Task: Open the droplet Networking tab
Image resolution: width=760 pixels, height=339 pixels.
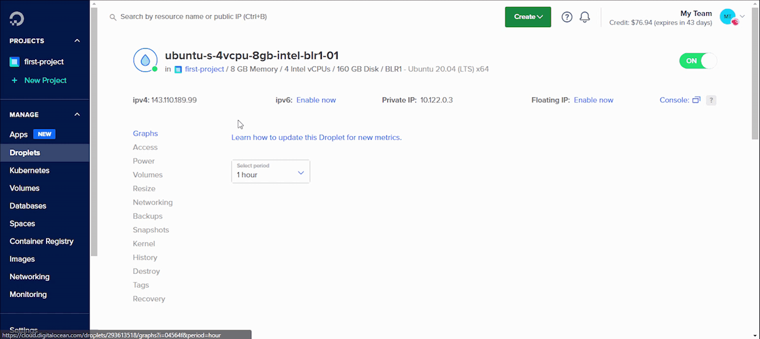Action: pos(152,203)
